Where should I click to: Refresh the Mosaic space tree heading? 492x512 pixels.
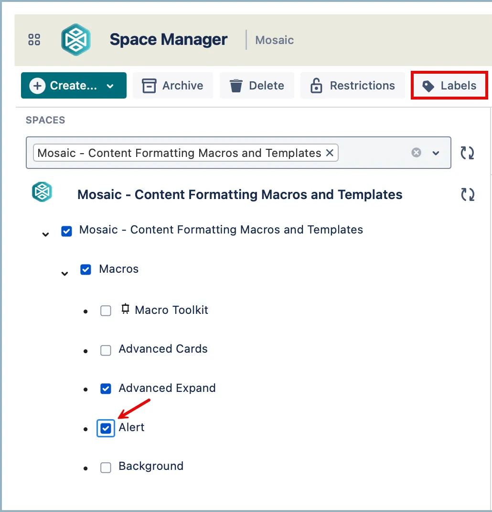[x=468, y=195]
